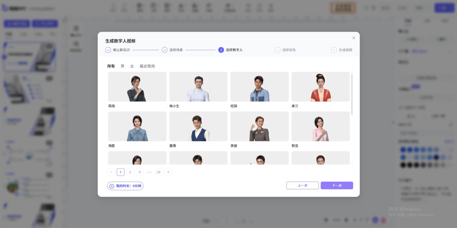The image size is (457, 228).
Task: Click the purple user avatar at bottom right
Action: click(375, 220)
